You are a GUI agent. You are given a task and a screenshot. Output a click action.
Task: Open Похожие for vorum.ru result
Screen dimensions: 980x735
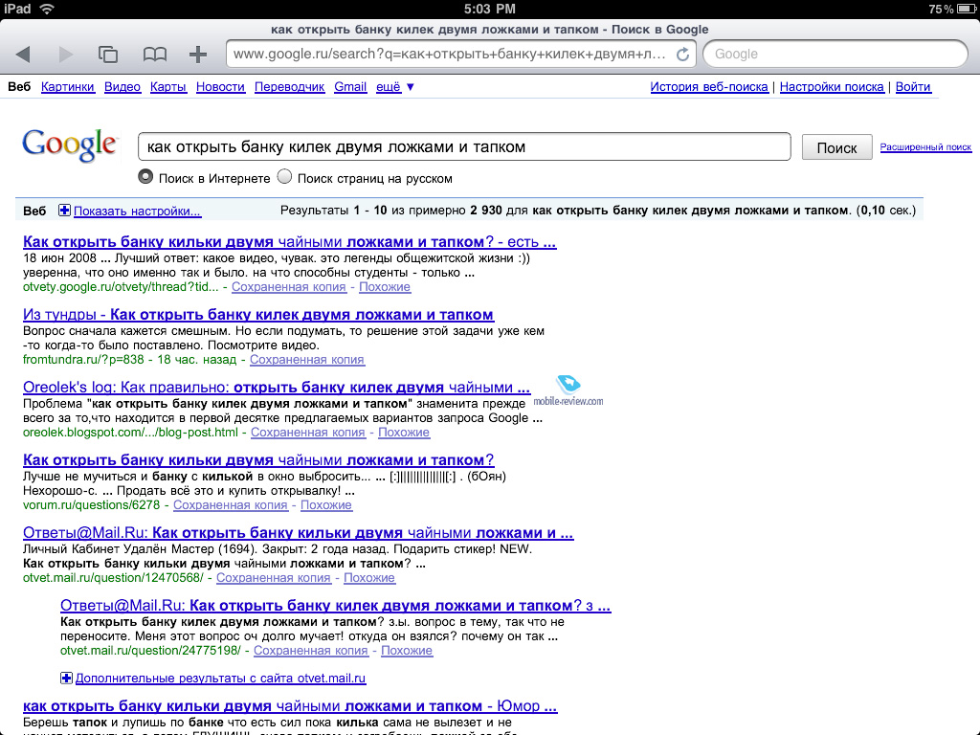point(326,505)
